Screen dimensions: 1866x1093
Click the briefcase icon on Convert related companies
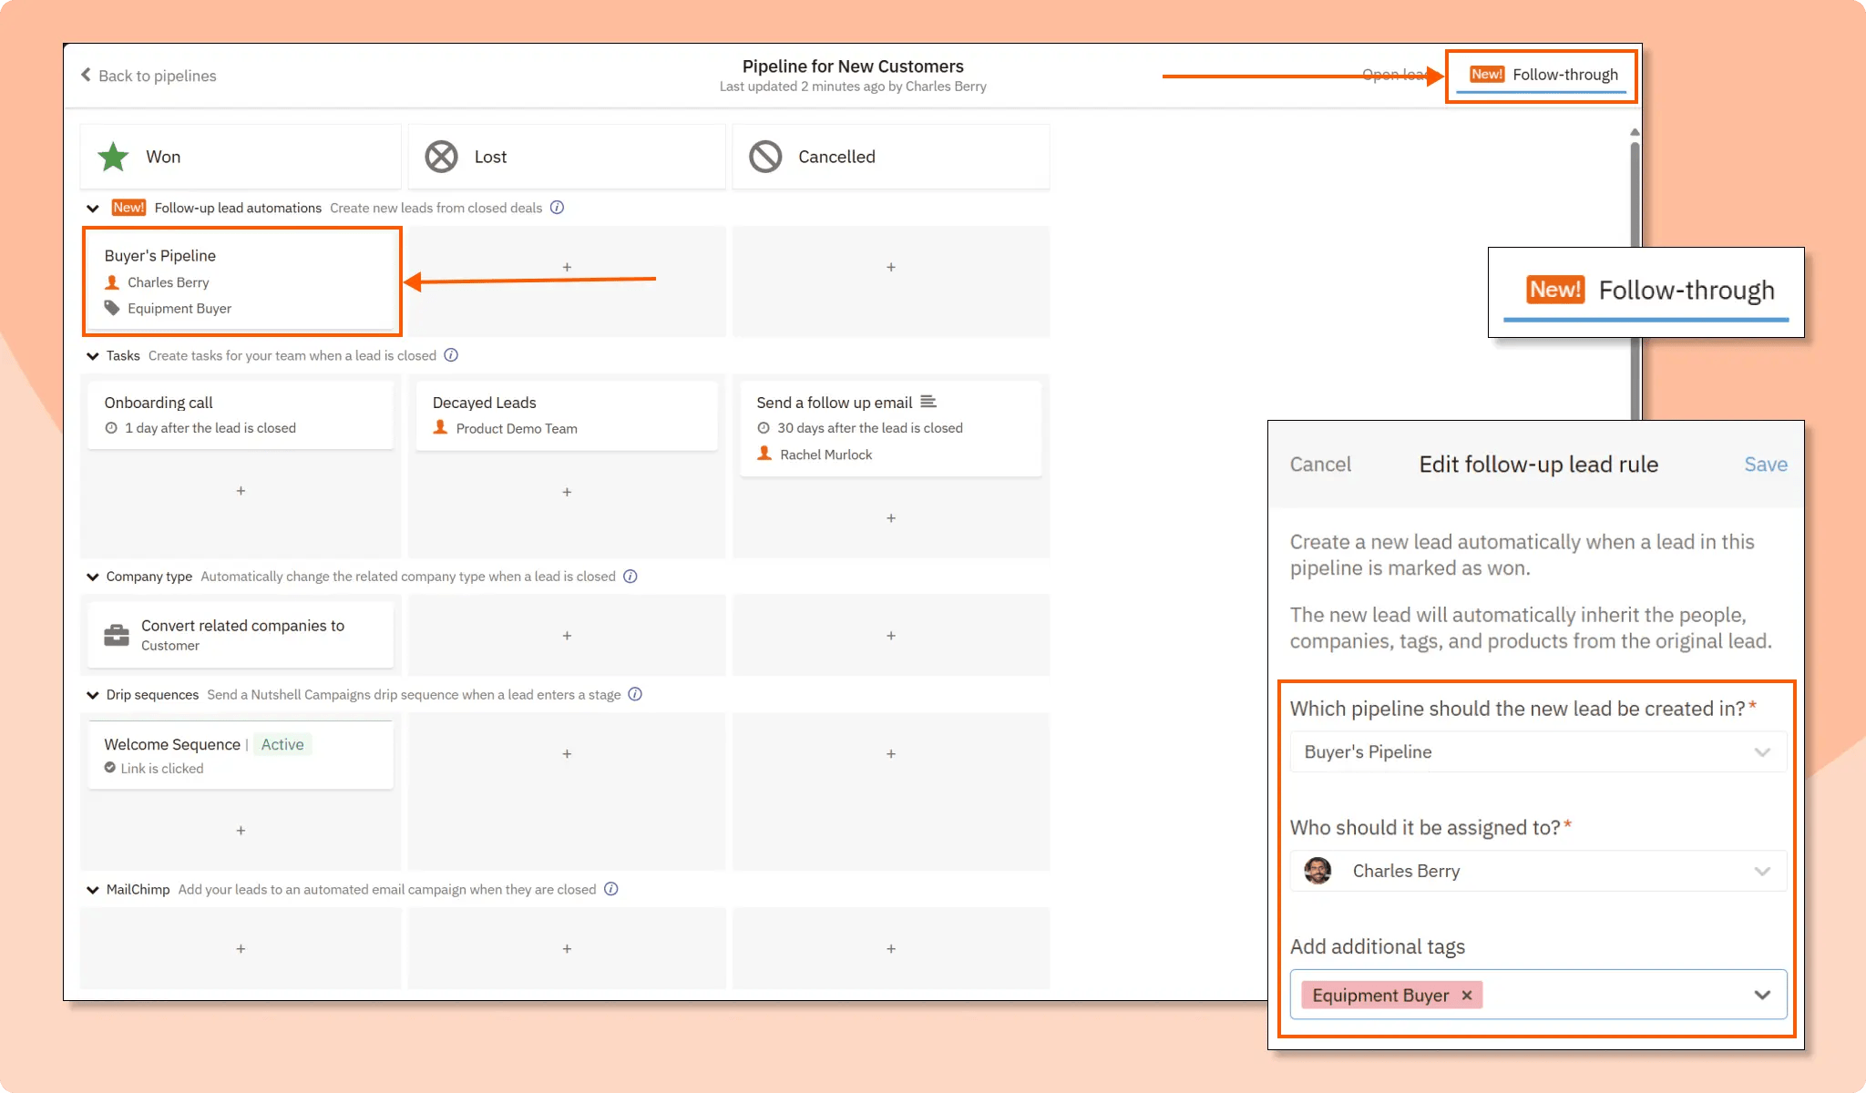[117, 635]
